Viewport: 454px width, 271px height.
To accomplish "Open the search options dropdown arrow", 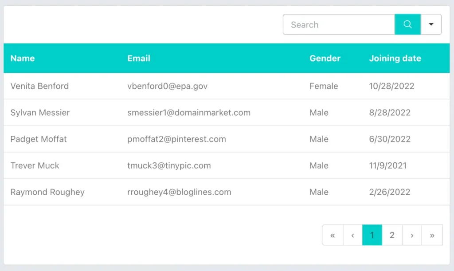I will [x=431, y=24].
